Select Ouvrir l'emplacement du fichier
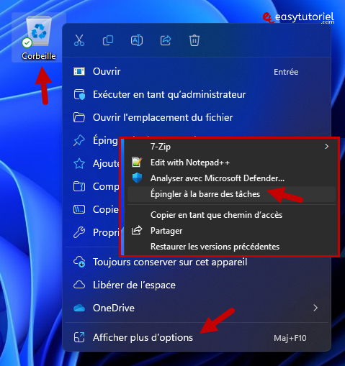 click(x=197, y=117)
